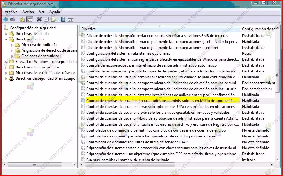The image size is (283, 176).
Task: Click the Delete X toolbar icon
Action: point(39,19)
